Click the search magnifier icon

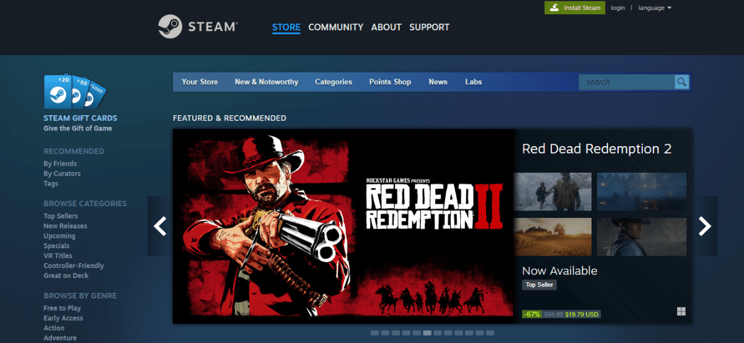point(681,82)
